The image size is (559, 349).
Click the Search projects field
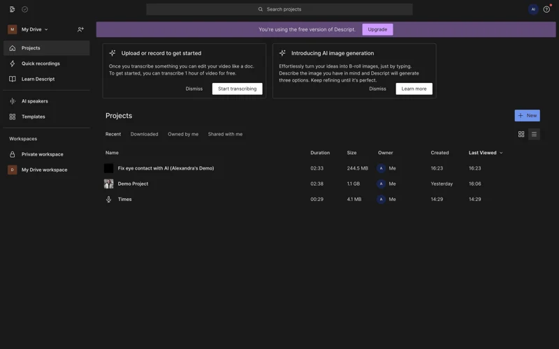279,9
